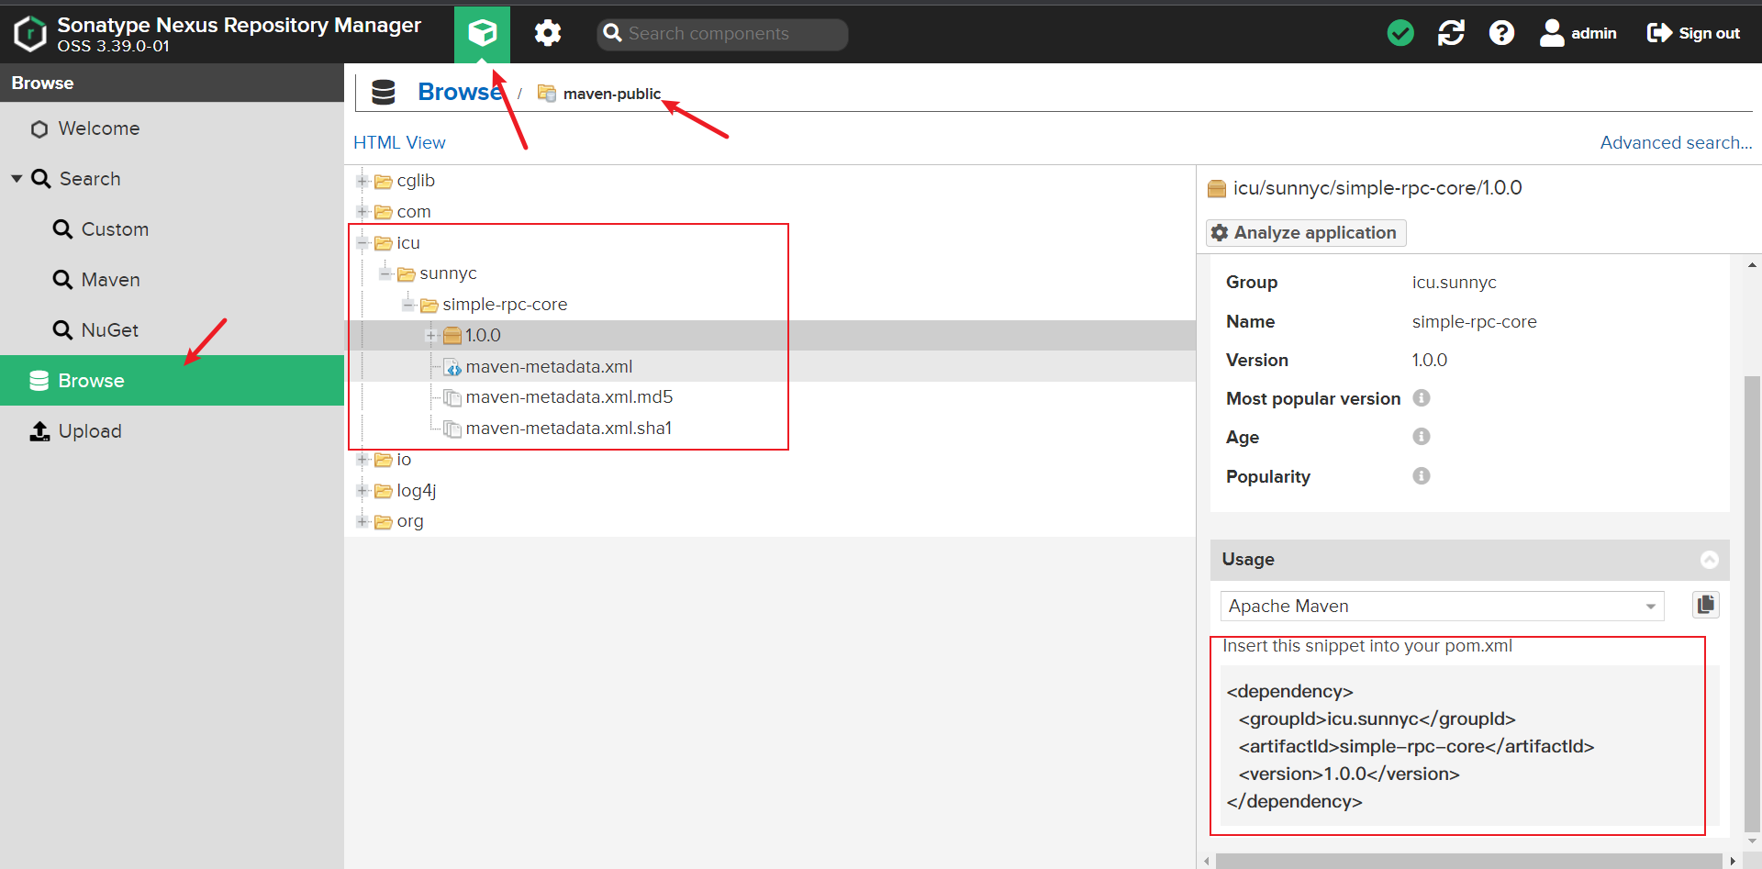Click the Upload icon in sidebar

(39, 431)
